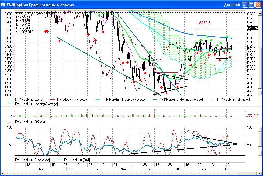The image size is (263, 176).
Task: Select the ГМКНорНик [Цена] legend entry
Action: click(x=25, y=100)
